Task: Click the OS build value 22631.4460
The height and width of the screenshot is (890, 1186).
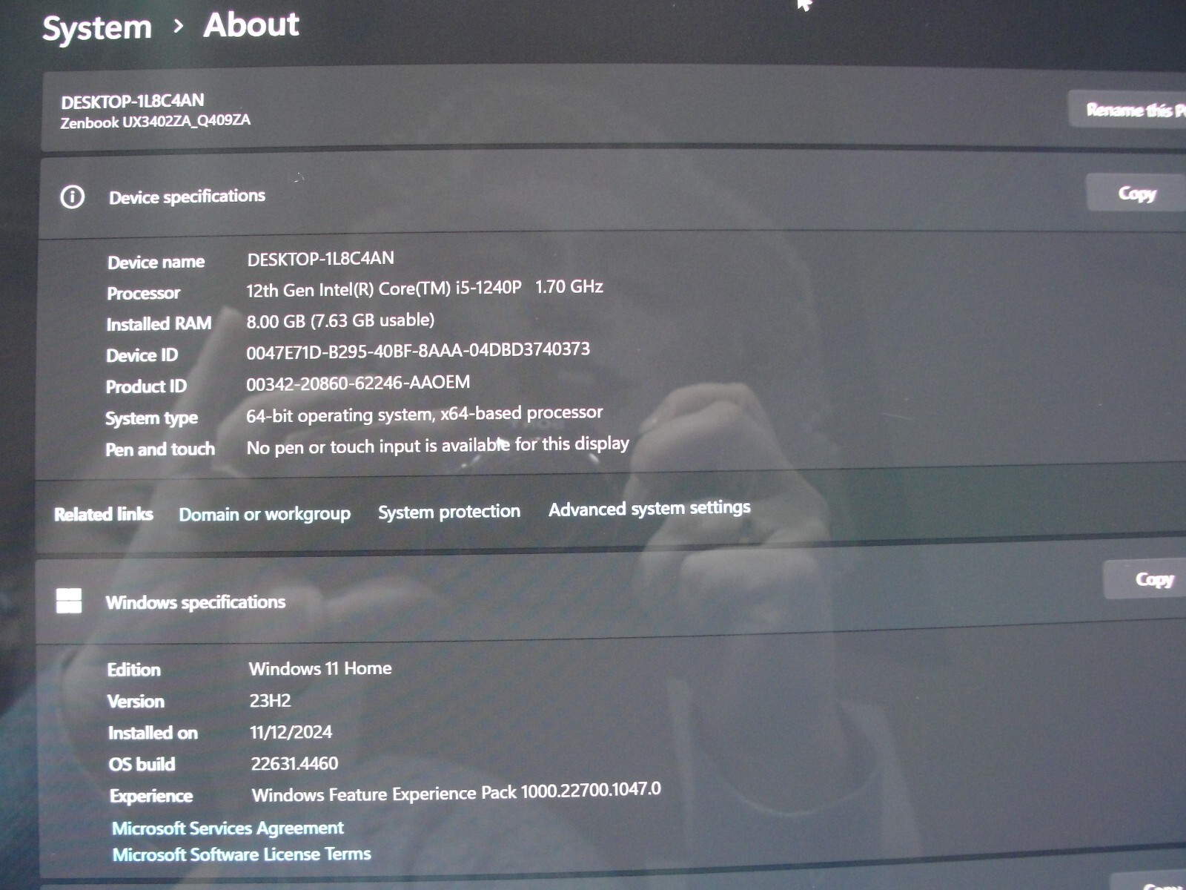Action: point(294,764)
